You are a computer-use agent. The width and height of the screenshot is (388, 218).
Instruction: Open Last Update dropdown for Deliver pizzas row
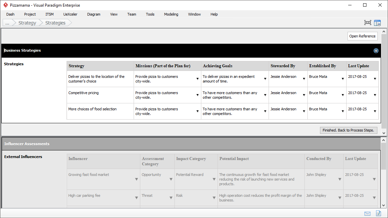tap(375, 79)
